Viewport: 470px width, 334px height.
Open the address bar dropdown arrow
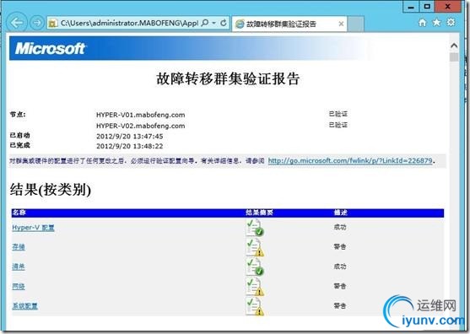click(214, 23)
